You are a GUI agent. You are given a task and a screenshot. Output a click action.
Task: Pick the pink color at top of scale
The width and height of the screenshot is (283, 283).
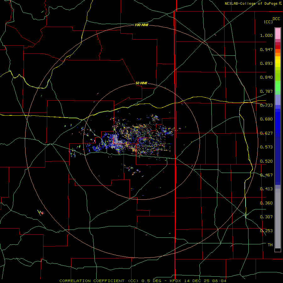278,33
